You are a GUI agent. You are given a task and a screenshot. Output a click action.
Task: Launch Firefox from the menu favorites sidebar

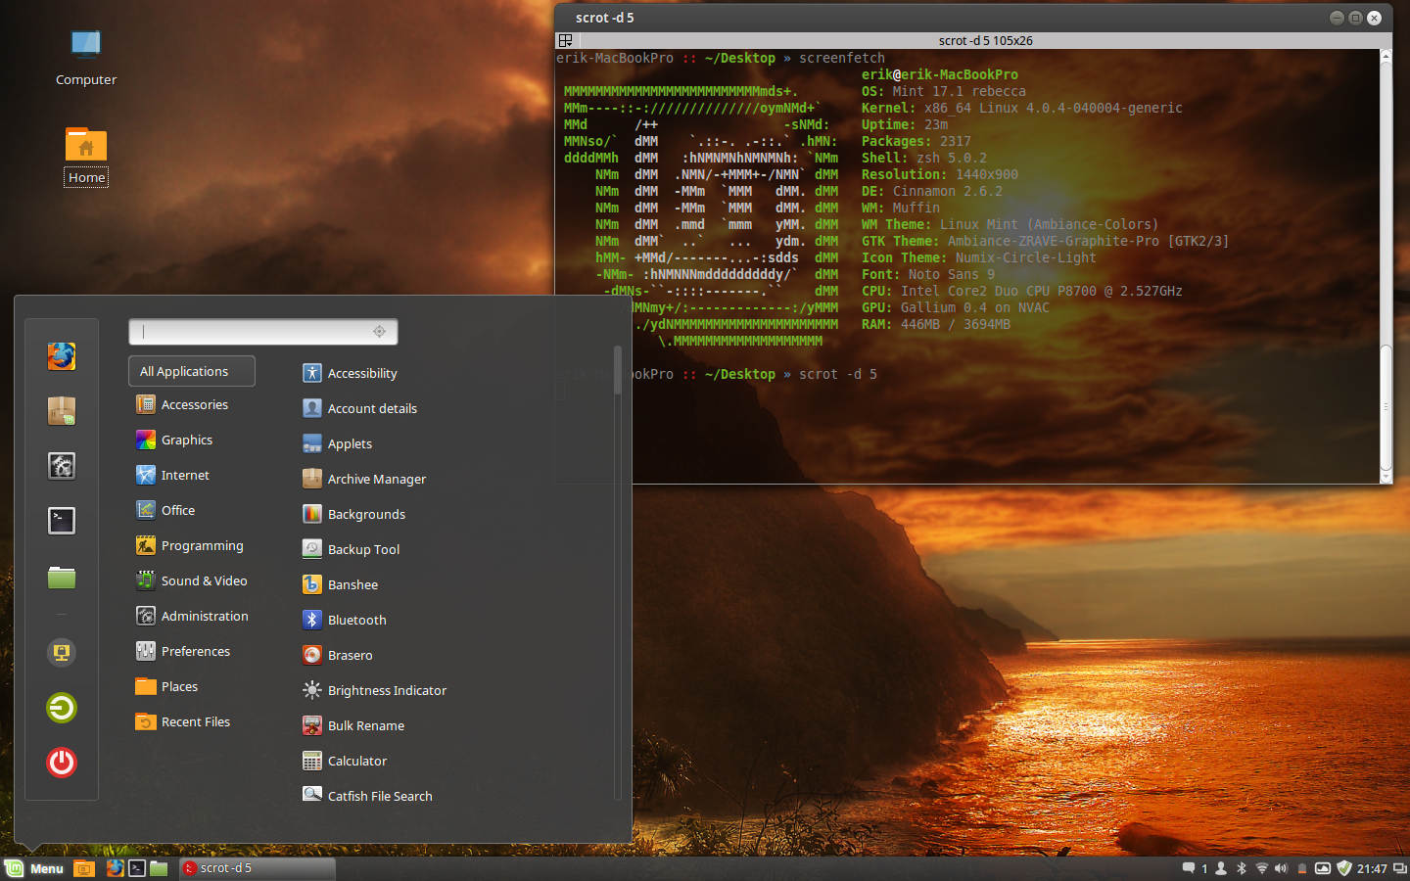point(62,356)
